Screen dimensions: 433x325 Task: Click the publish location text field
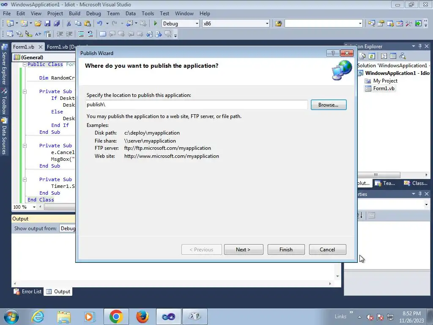(x=197, y=105)
